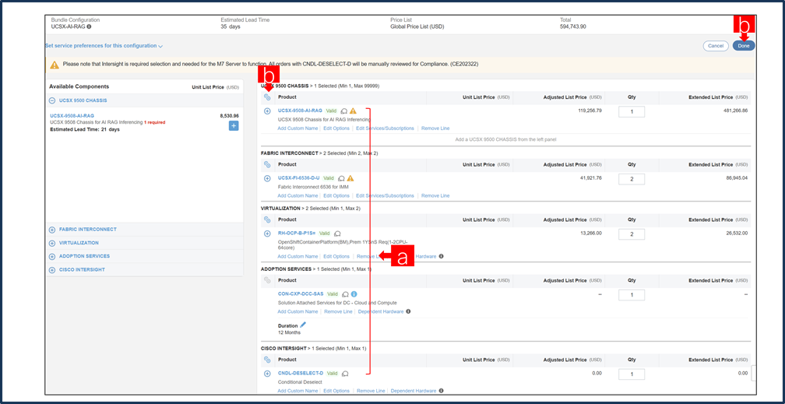The height and width of the screenshot is (404, 785).
Task: Click expand-all icon in UCSX 9500 CHASSIS header
Action: pyautogui.click(x=267, y=97)
